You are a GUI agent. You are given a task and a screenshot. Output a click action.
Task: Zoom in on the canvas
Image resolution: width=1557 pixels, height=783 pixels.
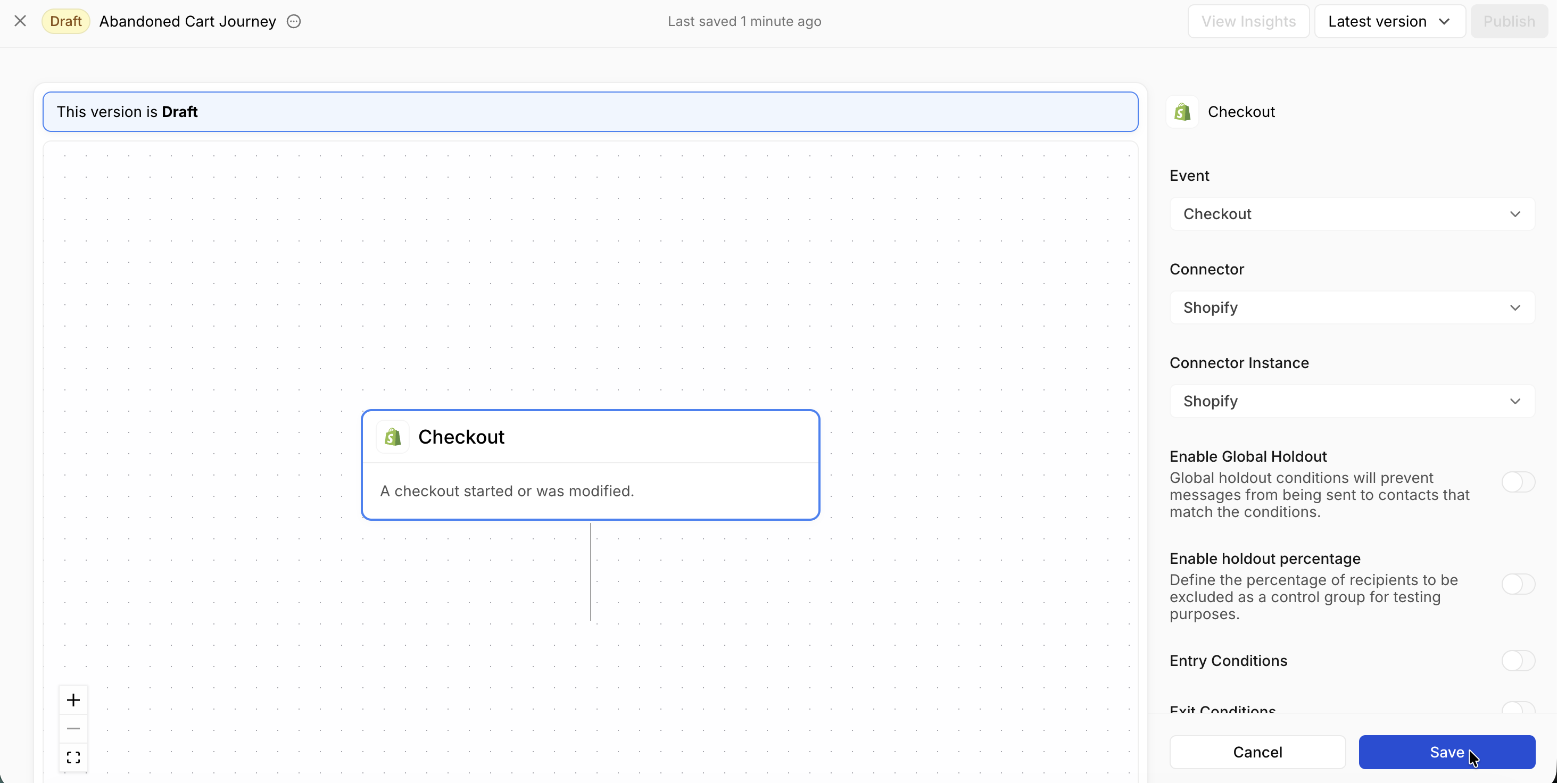point(73,699)
